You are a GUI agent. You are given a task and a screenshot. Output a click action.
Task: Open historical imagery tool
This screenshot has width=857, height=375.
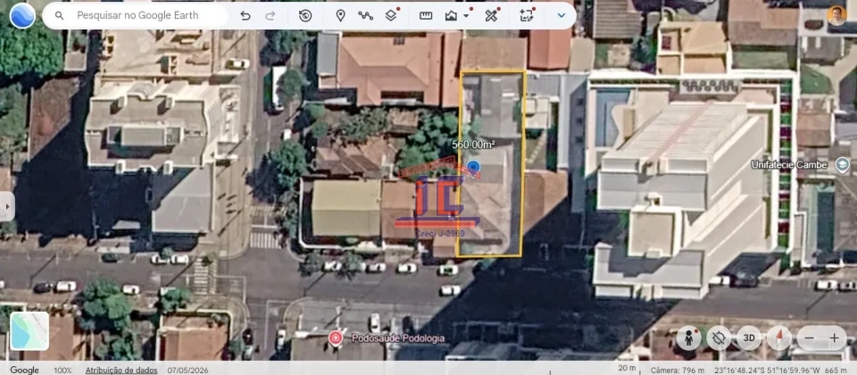[x=305, y=15]
